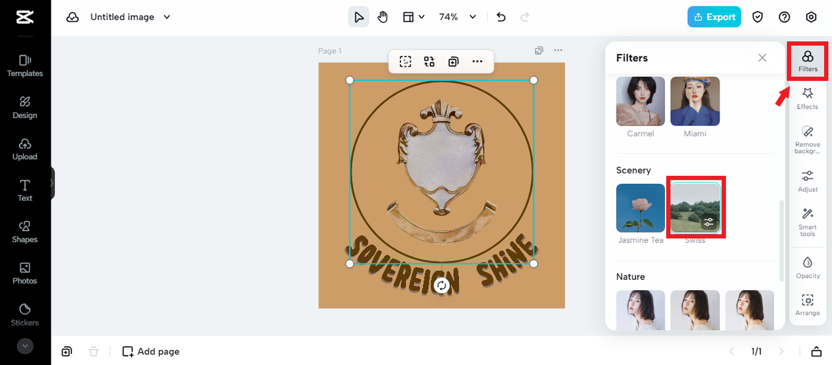Select the pointer select tool
The image size is (832, 365).
pyautogui.click(x=358, y=17)
